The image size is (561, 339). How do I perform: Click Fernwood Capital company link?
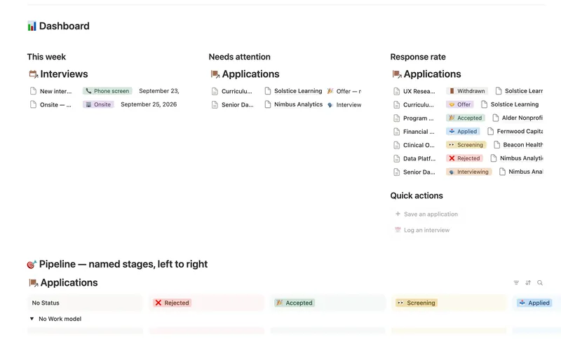[520, 131]
